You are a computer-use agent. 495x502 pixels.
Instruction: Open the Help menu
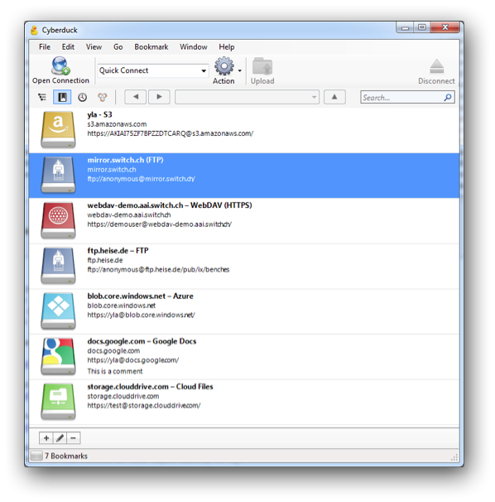[x=227, y=47]
